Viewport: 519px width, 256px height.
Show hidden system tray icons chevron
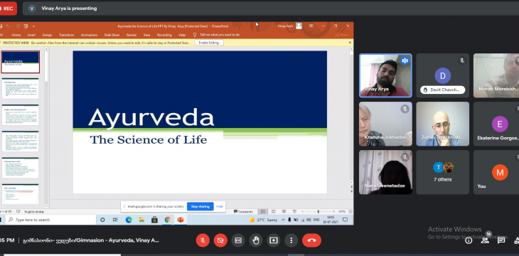click(x=284, y=220)
